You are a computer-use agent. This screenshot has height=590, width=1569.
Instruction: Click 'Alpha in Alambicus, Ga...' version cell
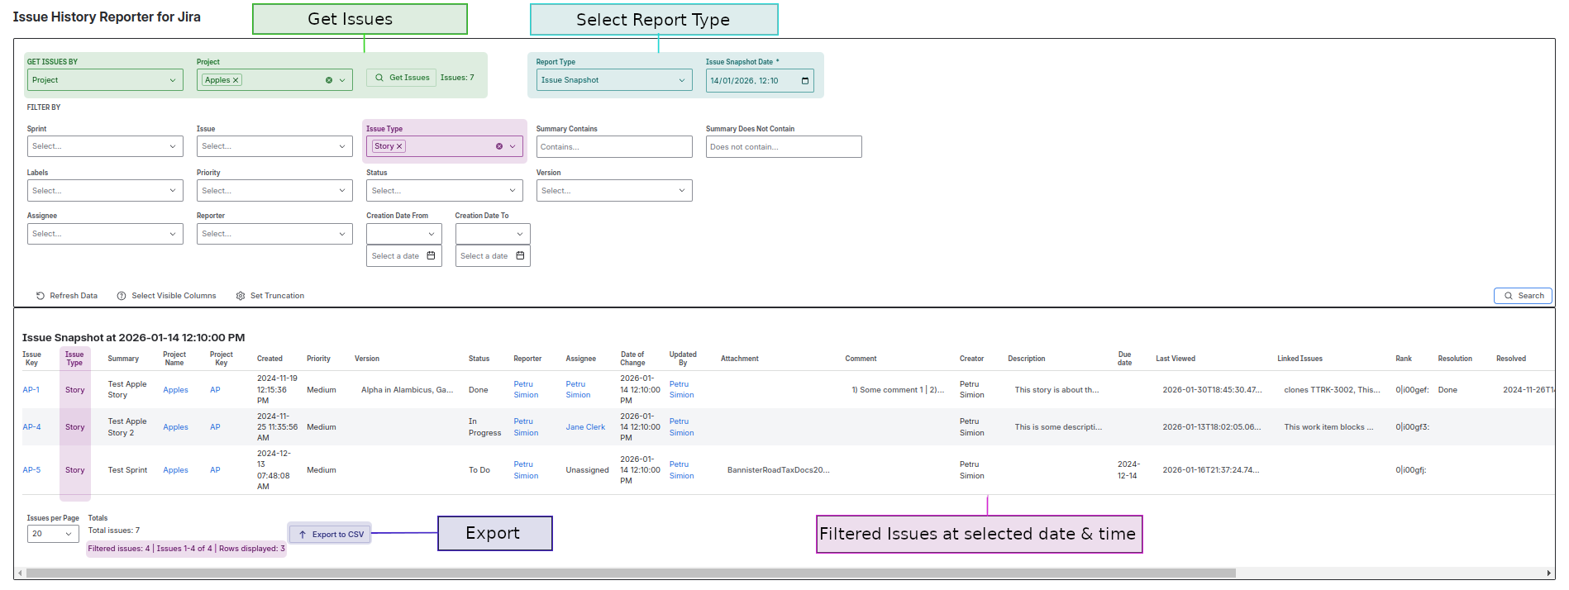point(407,390)
